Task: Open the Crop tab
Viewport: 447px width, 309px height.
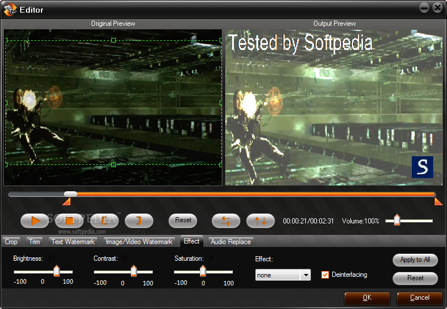Action: [11, 242]
